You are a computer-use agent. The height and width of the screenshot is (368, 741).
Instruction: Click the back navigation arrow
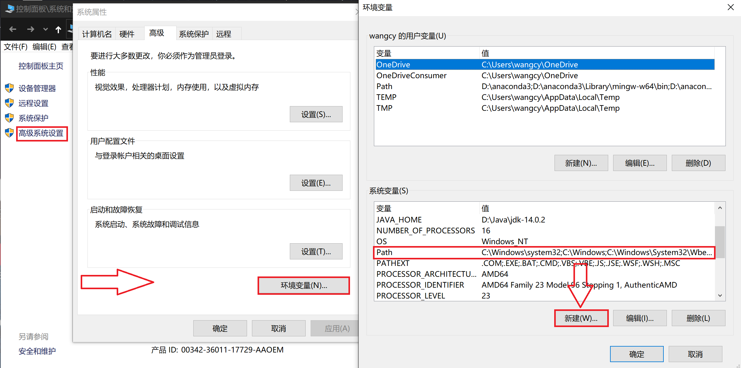pyautogui.click(x=13, y=29)
